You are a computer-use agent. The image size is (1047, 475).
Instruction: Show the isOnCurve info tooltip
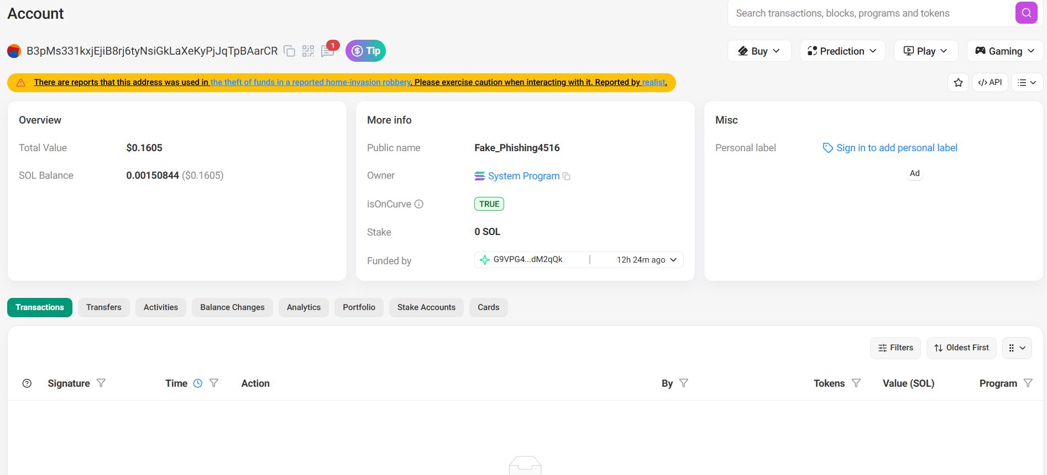pos(419,204)
